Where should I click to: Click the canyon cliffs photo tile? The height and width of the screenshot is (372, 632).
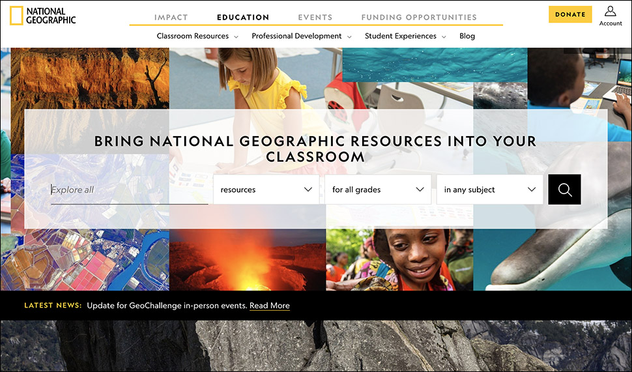pyautogui.click(x=90, y=78)
